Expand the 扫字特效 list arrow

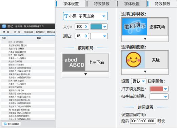145,39
